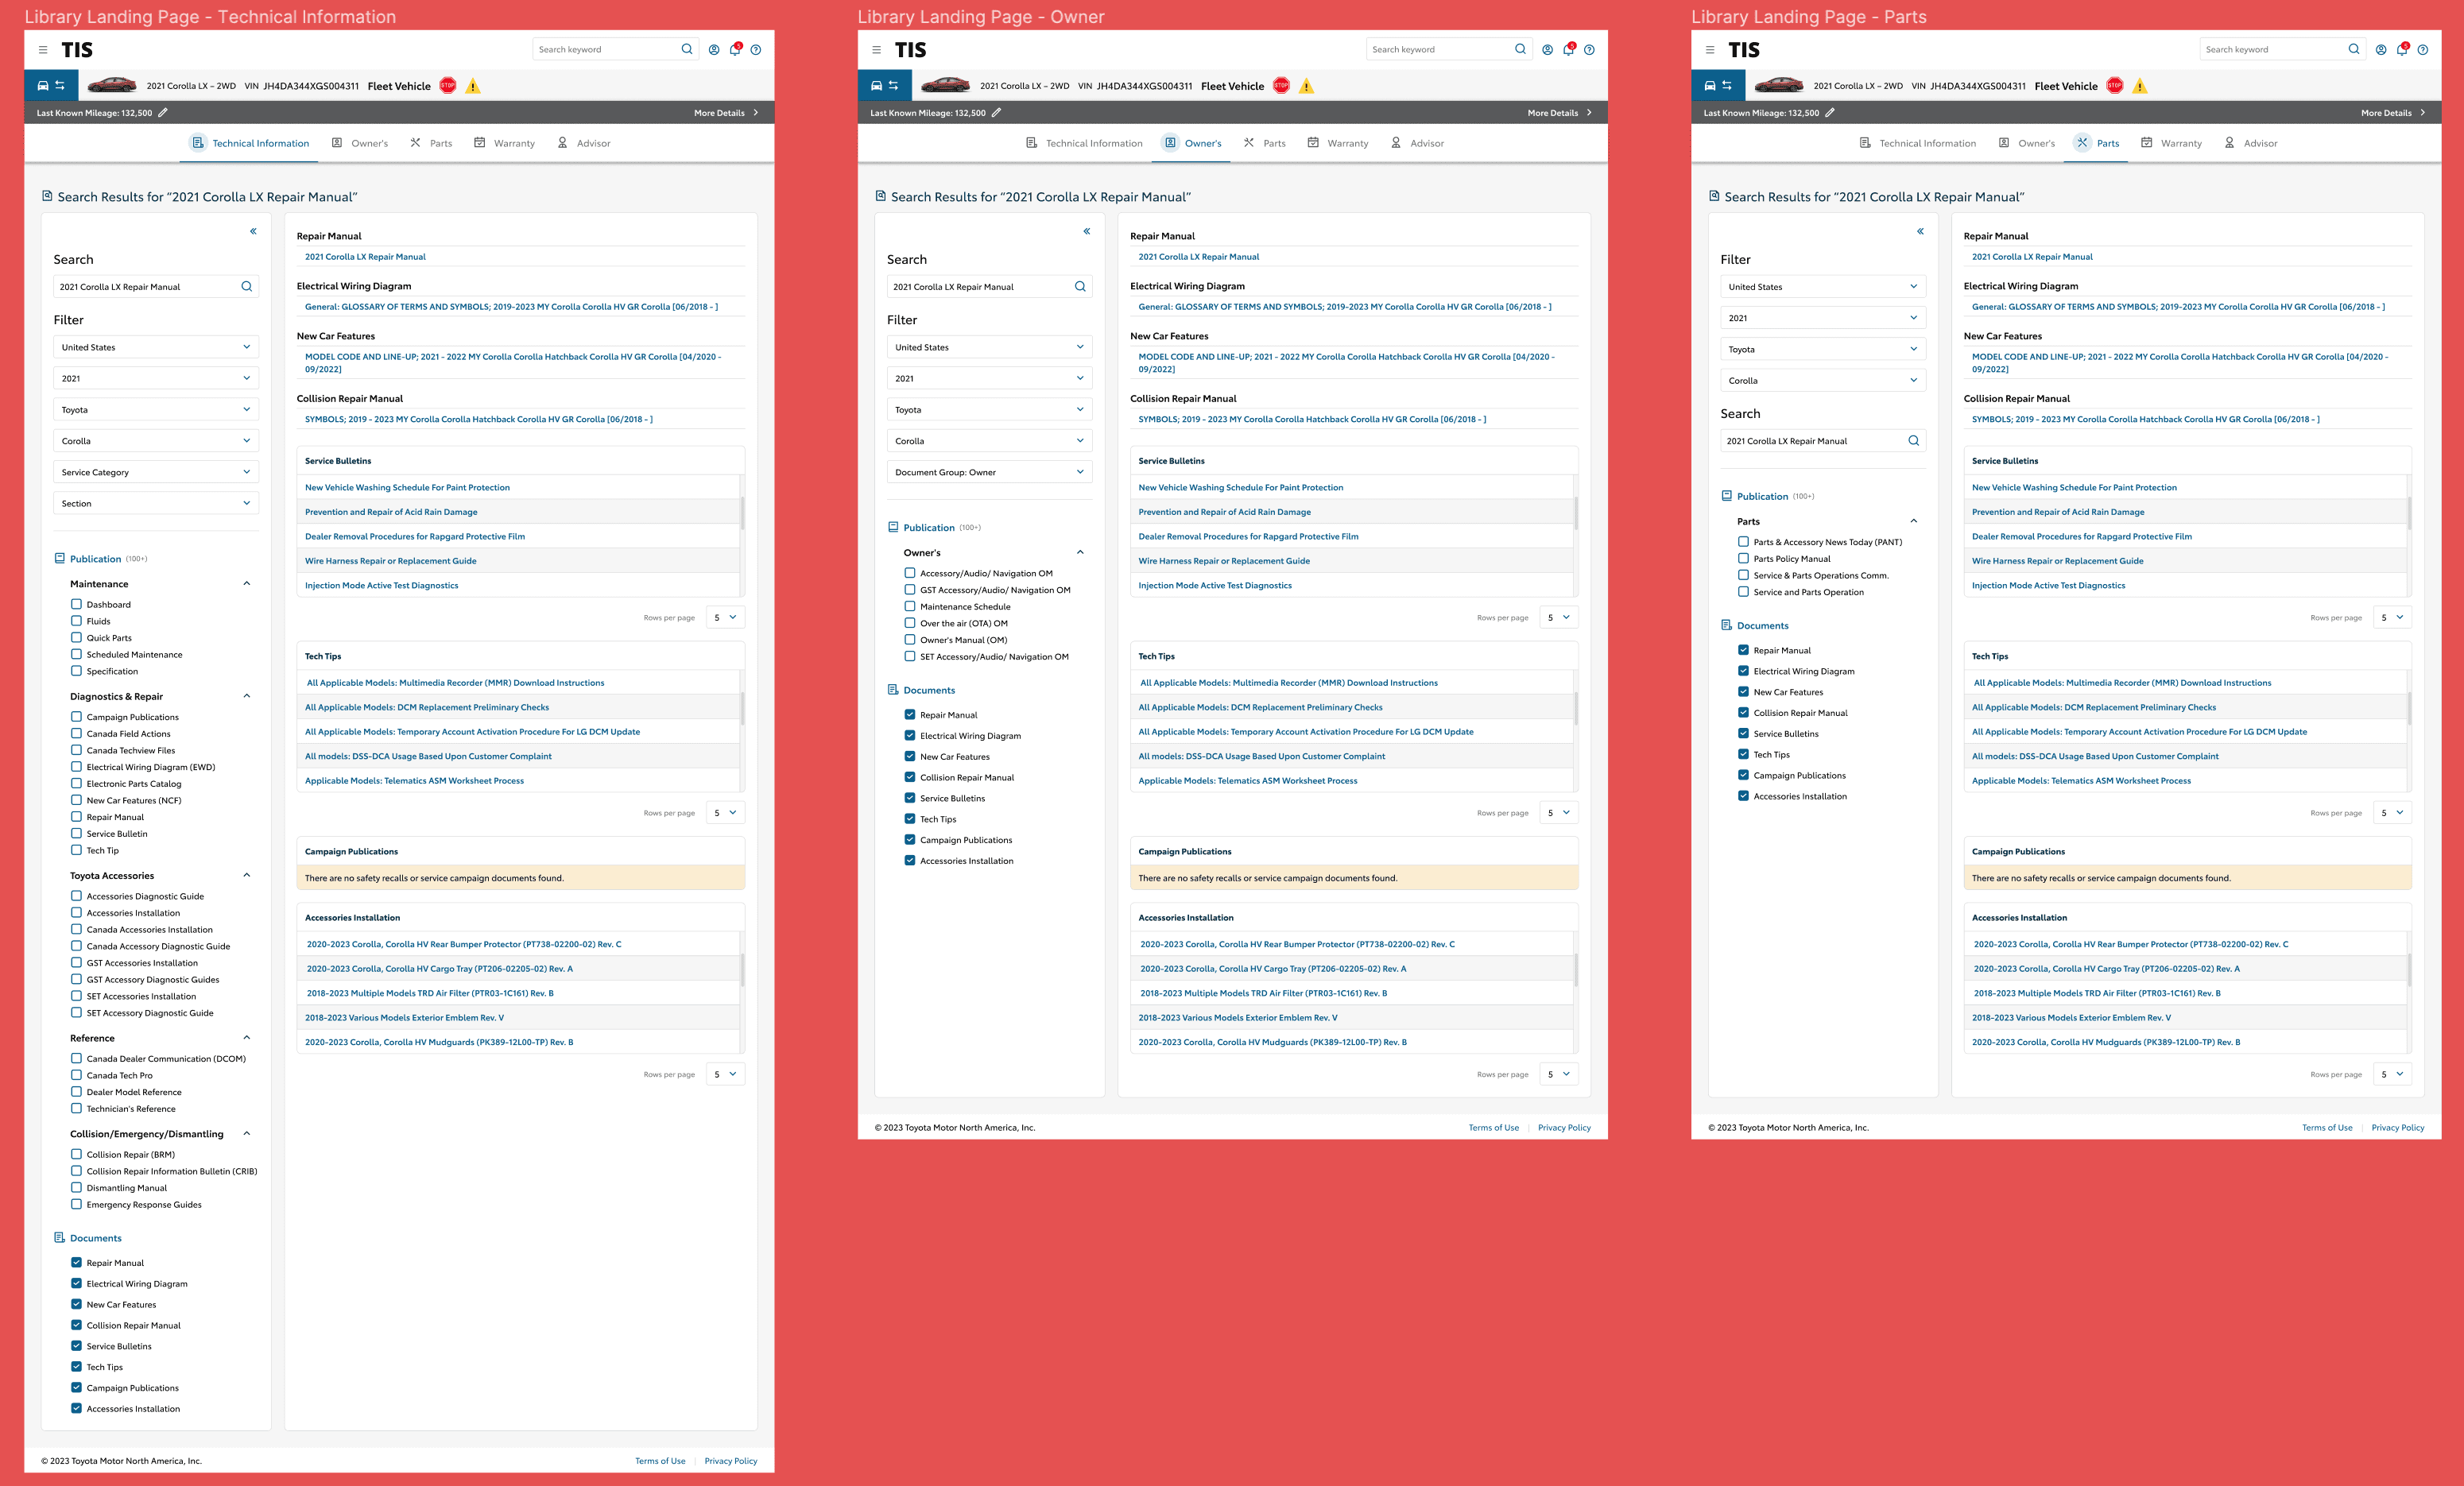Click user profile icon on Technical Information page

pos(714,50)
